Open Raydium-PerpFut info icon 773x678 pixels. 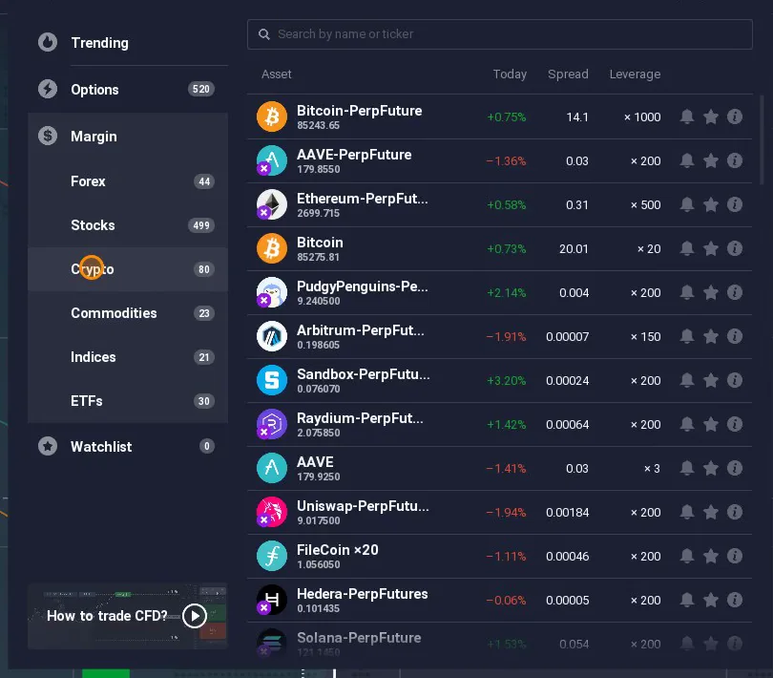[x=735, y=424]
